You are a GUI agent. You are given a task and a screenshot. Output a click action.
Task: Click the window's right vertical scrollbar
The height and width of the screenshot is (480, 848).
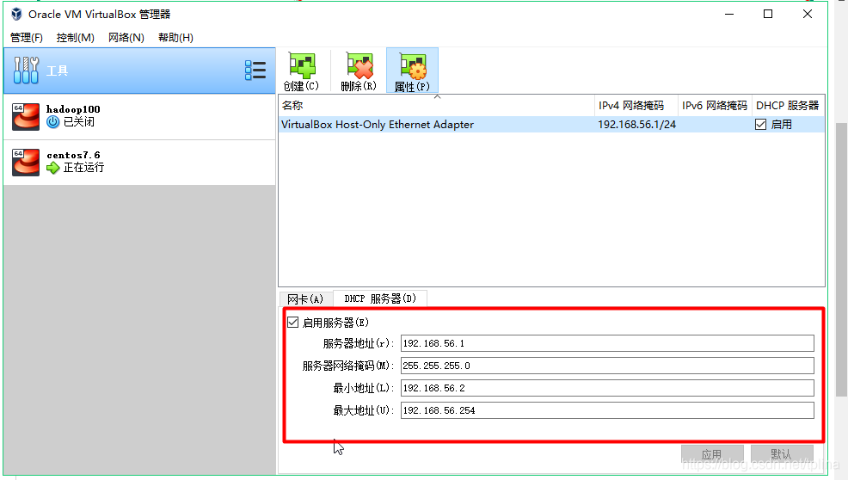click(841, 260)
